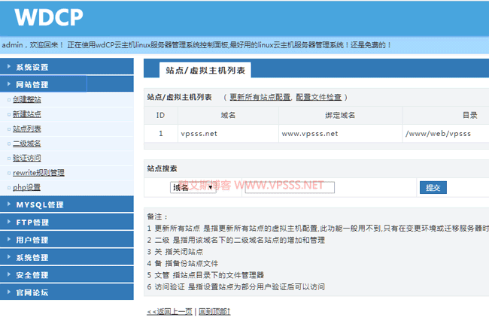This screenshot has width=489, height=324.
Task: Click the 配置文件检查 link
Action: point(318,98)
